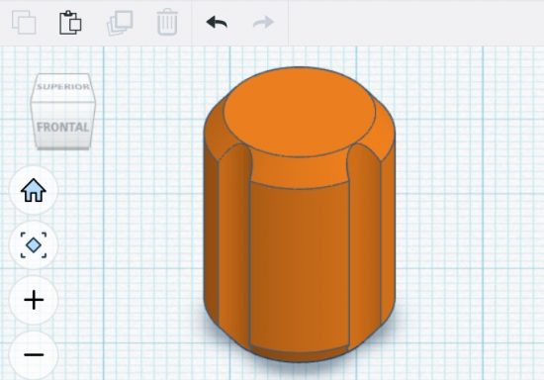Click the Copy icon in toolbar
This screenshot has width=544, height=380.
(24, 23)
